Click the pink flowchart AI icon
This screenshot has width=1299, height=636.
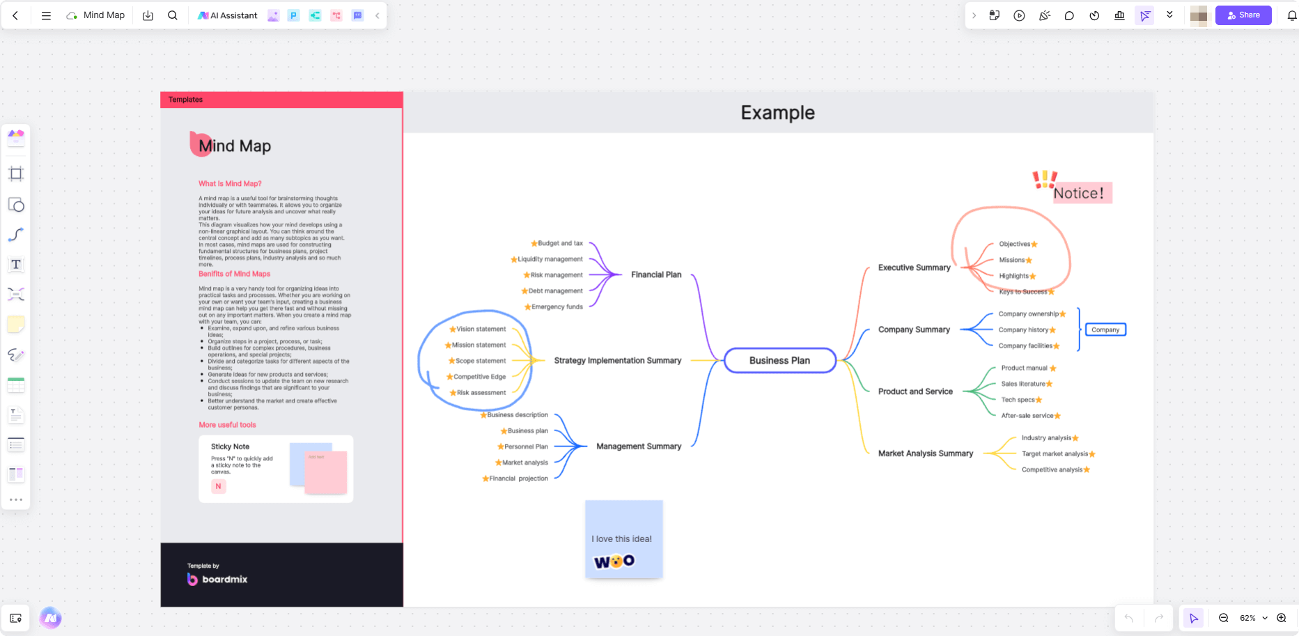[x=336, y=15]
